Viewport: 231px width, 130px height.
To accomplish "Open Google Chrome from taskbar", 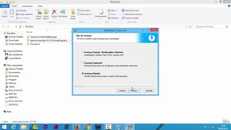I will click(87, 127).
